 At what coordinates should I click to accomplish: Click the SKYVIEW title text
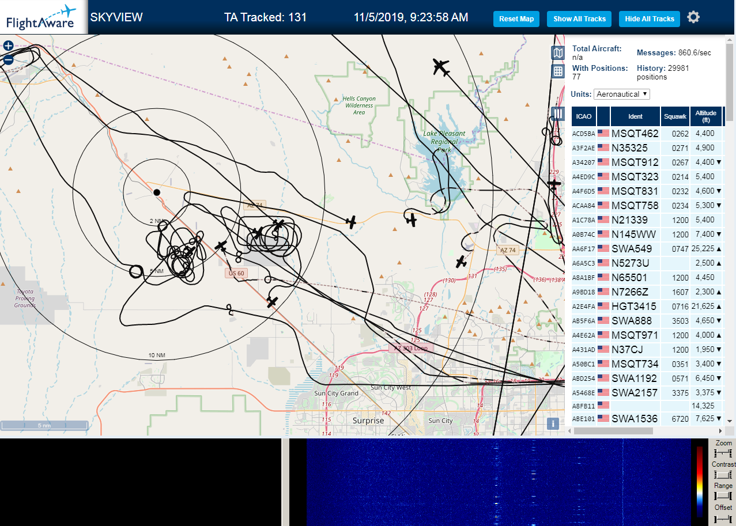click(116, 17)
